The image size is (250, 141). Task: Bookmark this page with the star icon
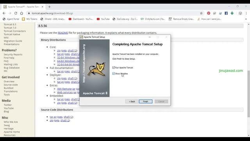pos(201,13)
